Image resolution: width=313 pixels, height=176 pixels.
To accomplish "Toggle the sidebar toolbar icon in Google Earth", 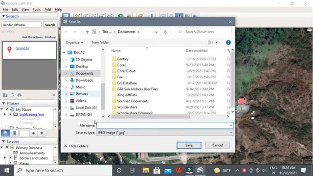I will click(66, 16).
